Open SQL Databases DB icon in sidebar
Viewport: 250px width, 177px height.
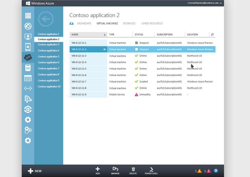click(x=28, y=68)
